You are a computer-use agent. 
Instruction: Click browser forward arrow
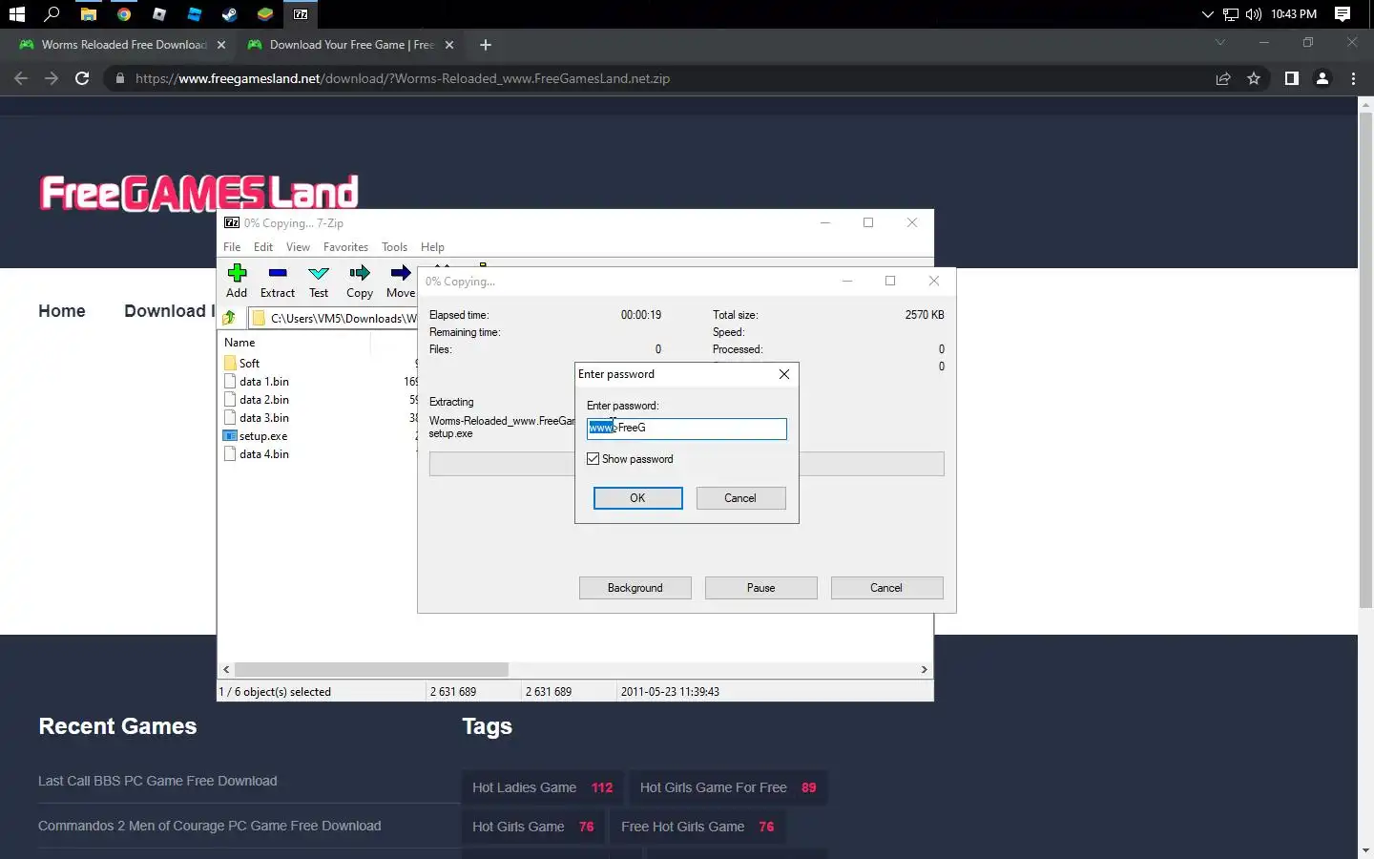[52, 78]
